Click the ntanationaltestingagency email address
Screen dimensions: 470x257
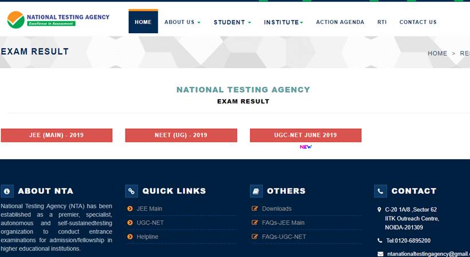tap(428, 254)
